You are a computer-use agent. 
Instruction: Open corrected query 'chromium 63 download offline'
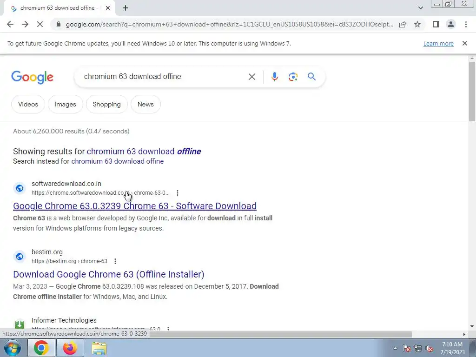pos(144,151)
